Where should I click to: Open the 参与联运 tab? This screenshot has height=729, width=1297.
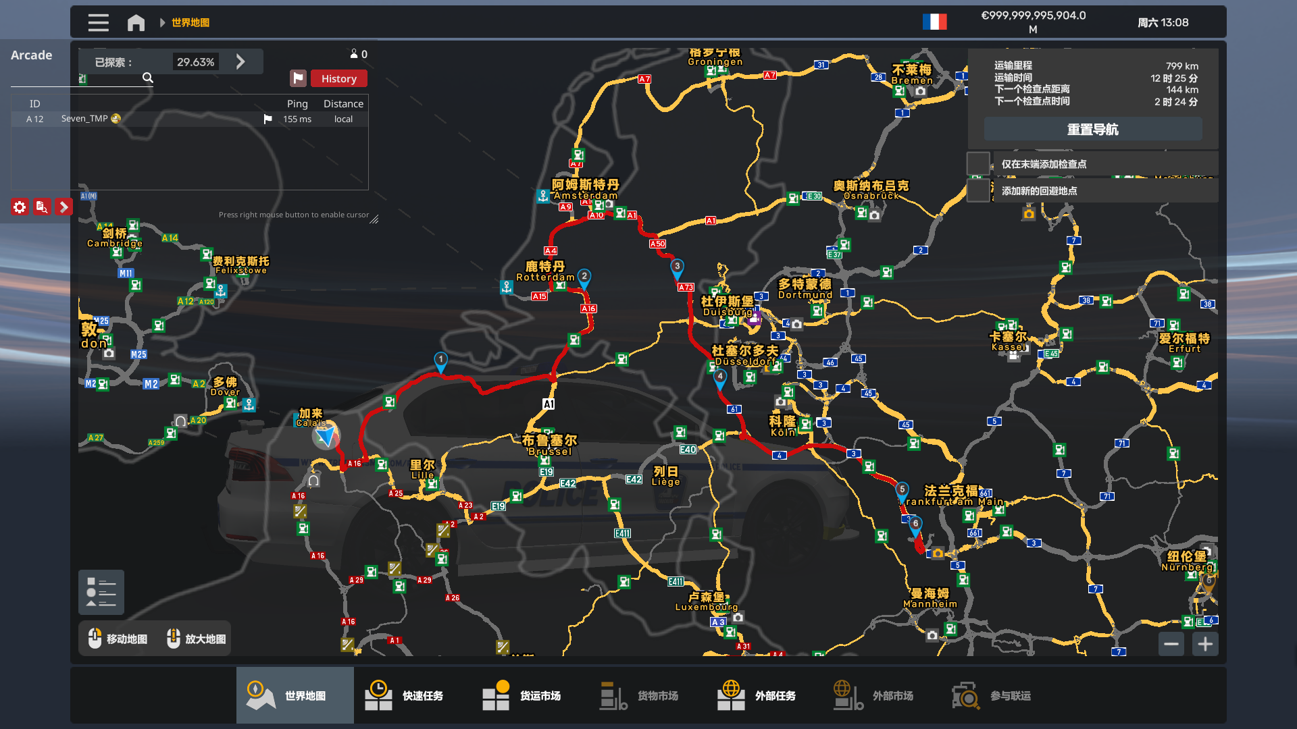click(x=1000, y=695)
